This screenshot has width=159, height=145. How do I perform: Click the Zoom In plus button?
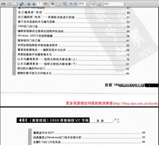[76, 4]
